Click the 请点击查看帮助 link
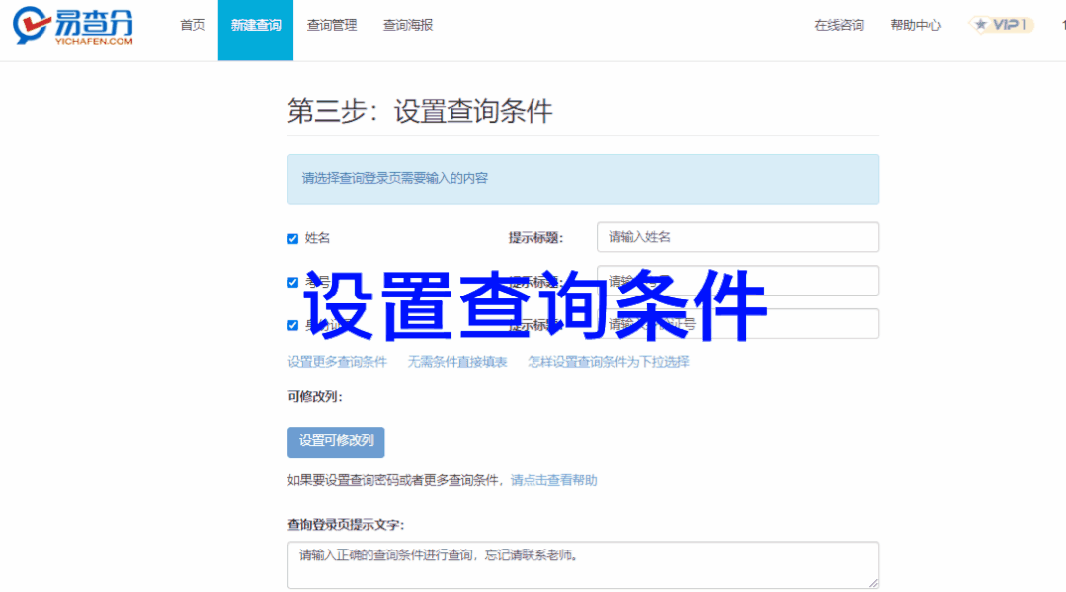The image size is (1066, 592). point(553,481)
